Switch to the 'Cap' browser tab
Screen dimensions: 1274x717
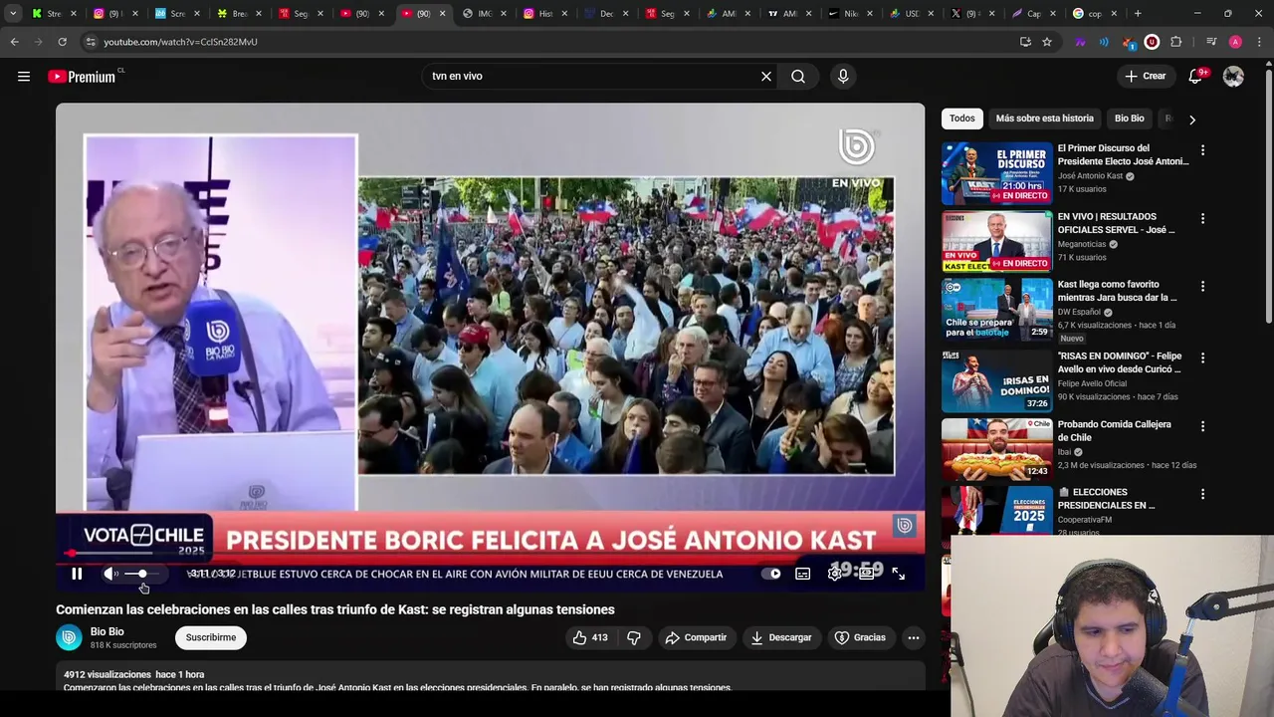(x=1033, y=14)
